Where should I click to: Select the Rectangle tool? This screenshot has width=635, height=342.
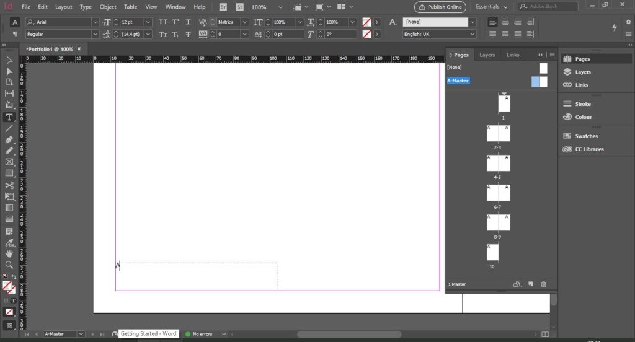[x=9, y=173]
